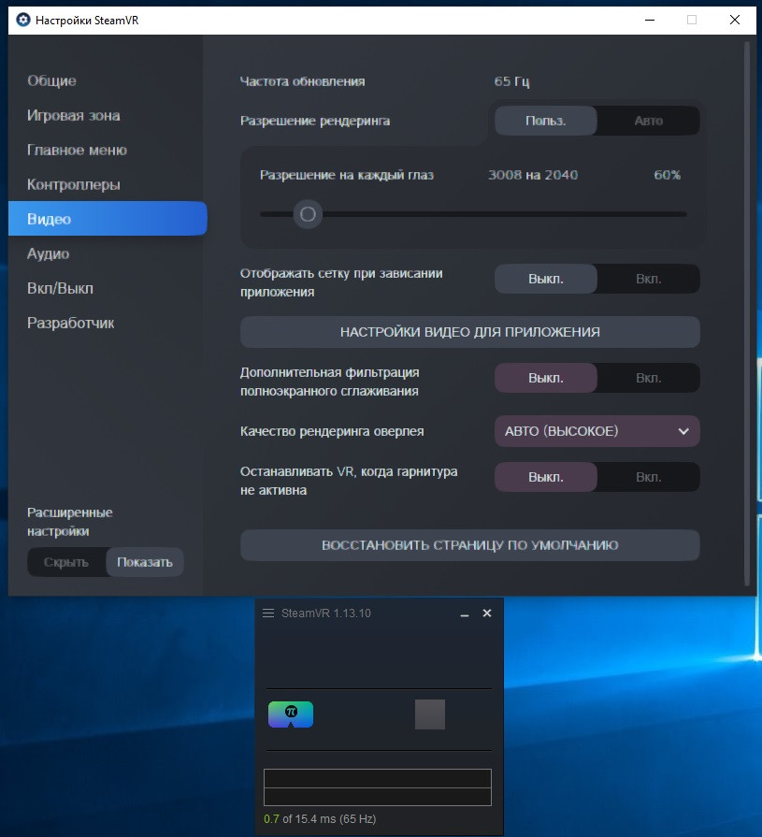
Task: Click the 0.7 of 15.4 ms frame time text
Action: [x=320, y=818]
